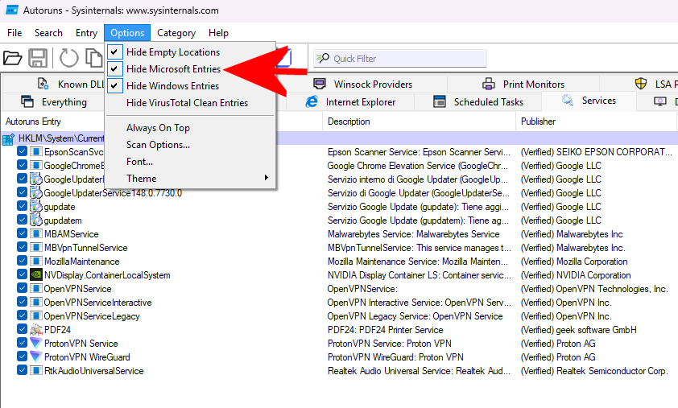Open the File menu

click(14, 33)
